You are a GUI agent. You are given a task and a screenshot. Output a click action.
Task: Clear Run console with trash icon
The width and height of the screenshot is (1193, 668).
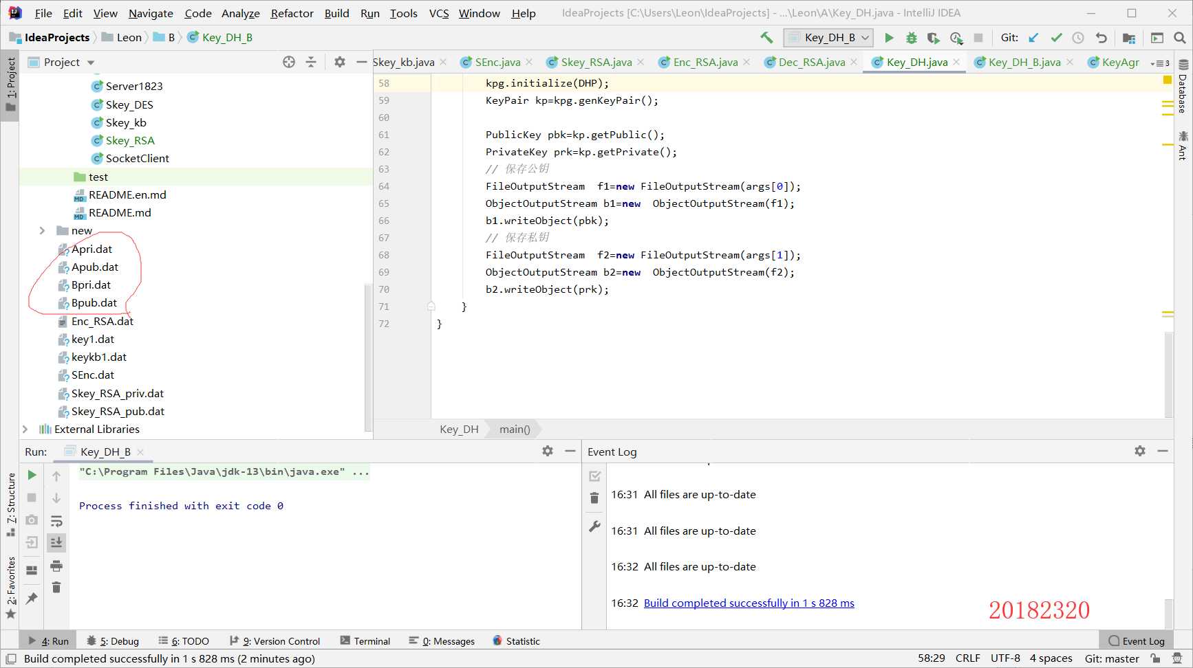[56, 588]
